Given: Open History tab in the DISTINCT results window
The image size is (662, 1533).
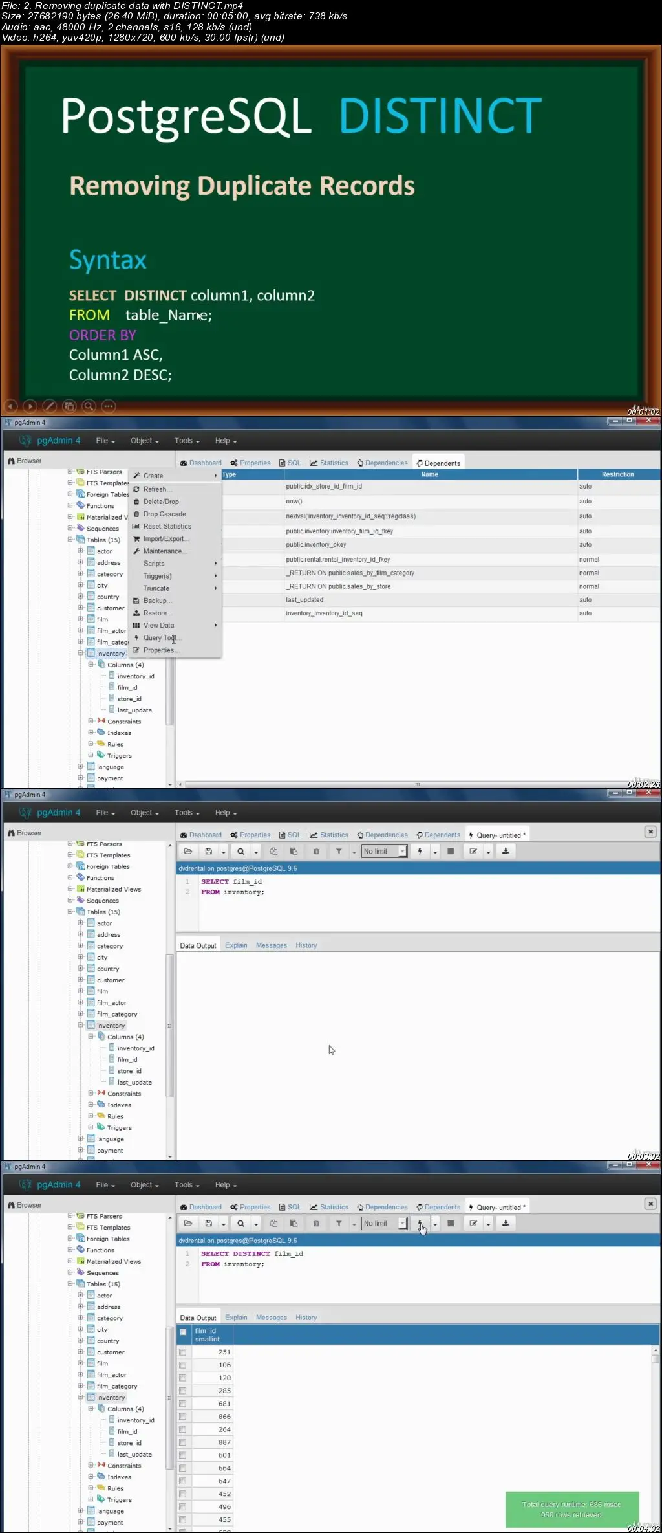Looking at the screenshot, I should pyautogui.click(x=306, y=1318).
